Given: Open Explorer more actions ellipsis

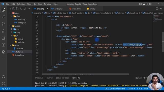Looking at the screenshot, I should pos(29,9).
